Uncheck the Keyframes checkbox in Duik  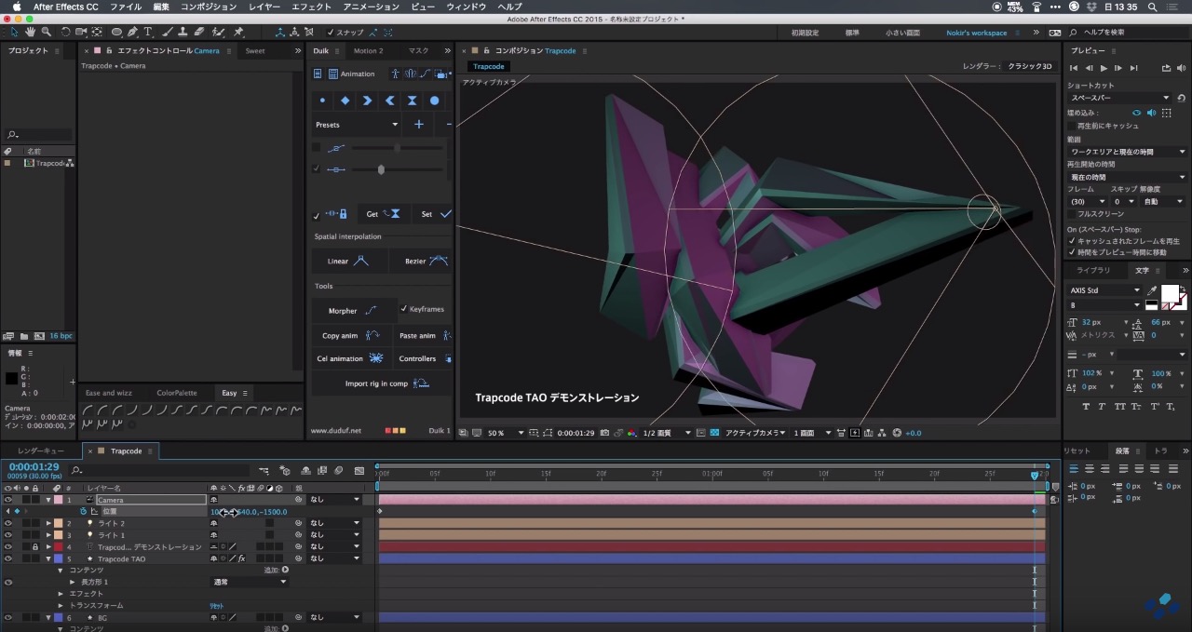[x=403, y=309]
